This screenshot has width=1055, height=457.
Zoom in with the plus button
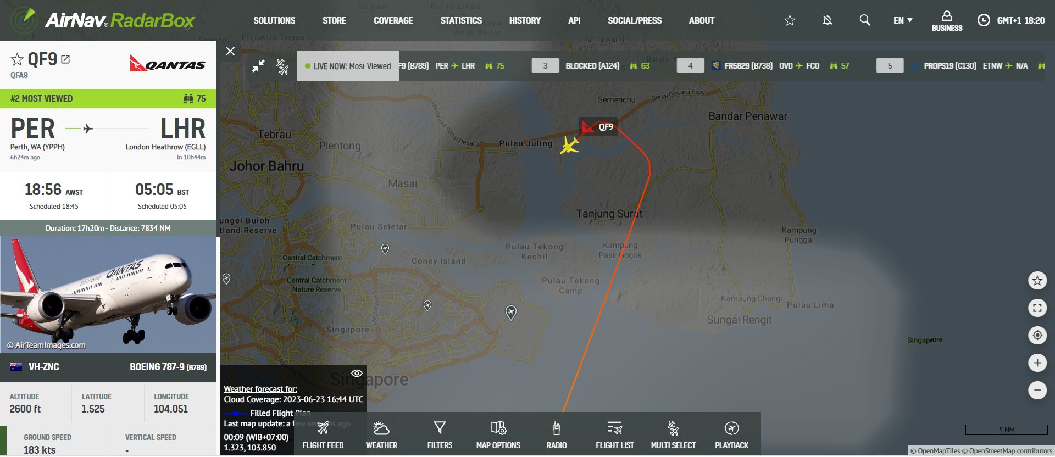point(1037,363)
